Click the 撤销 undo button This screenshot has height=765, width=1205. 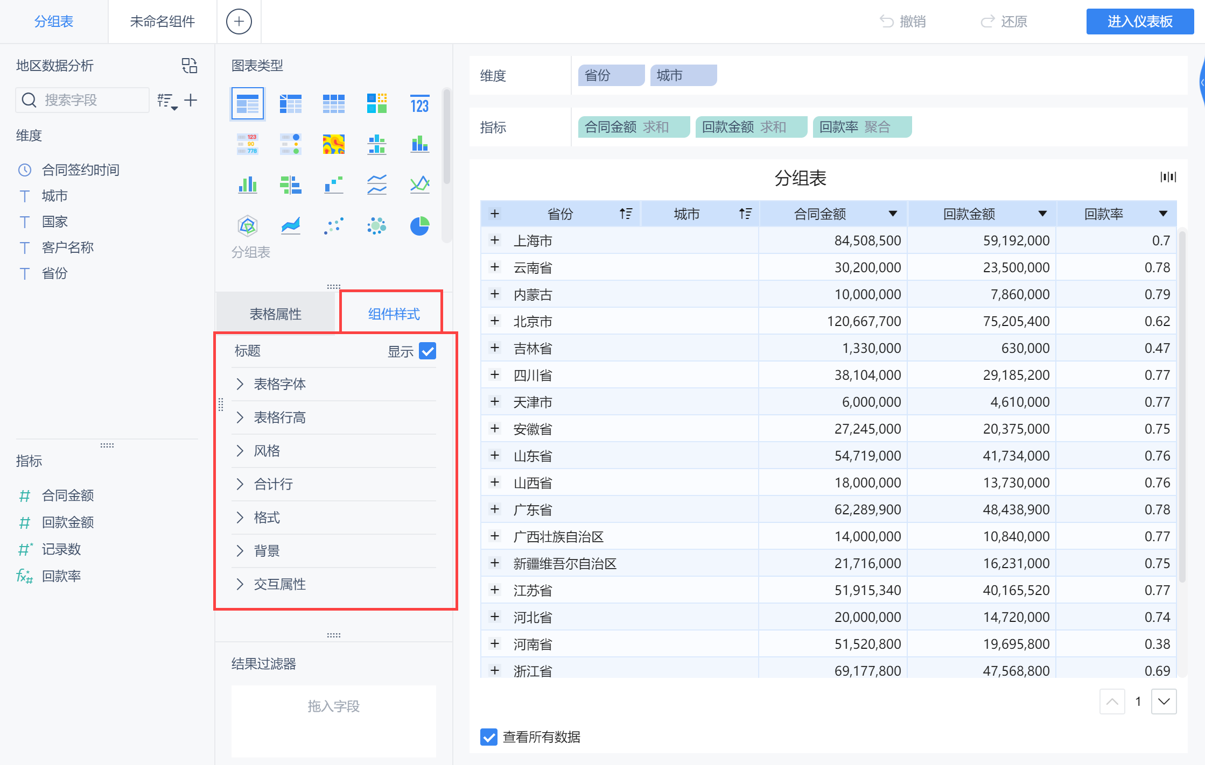click(x=903, y=22)
